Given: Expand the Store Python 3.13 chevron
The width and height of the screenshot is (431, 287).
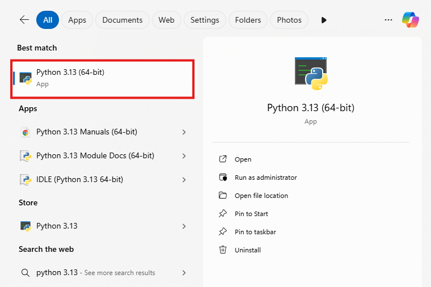Looking at the screenshot, I should coord(184,226).
